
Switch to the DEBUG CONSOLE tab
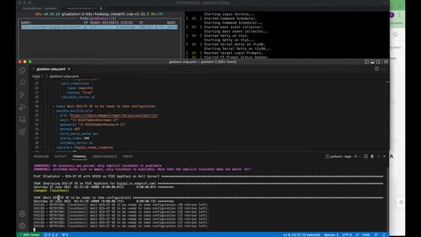pyautogui.click(x=105, y=157)
